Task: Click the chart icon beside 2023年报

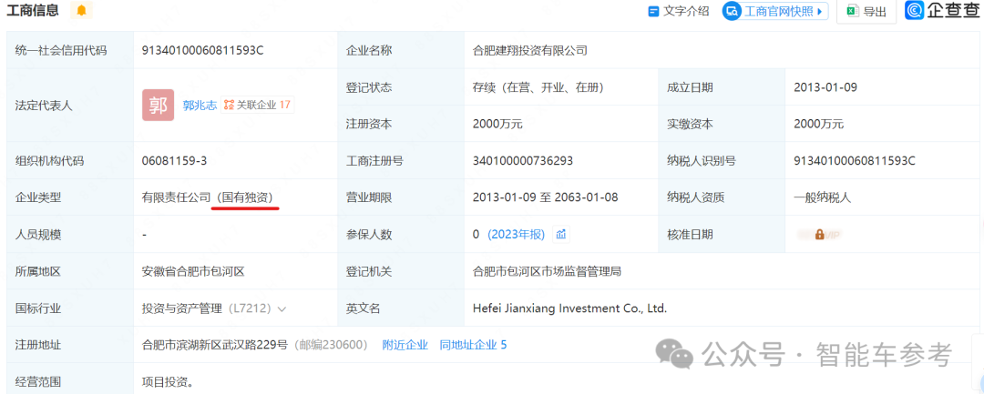Action: (561, 235)
